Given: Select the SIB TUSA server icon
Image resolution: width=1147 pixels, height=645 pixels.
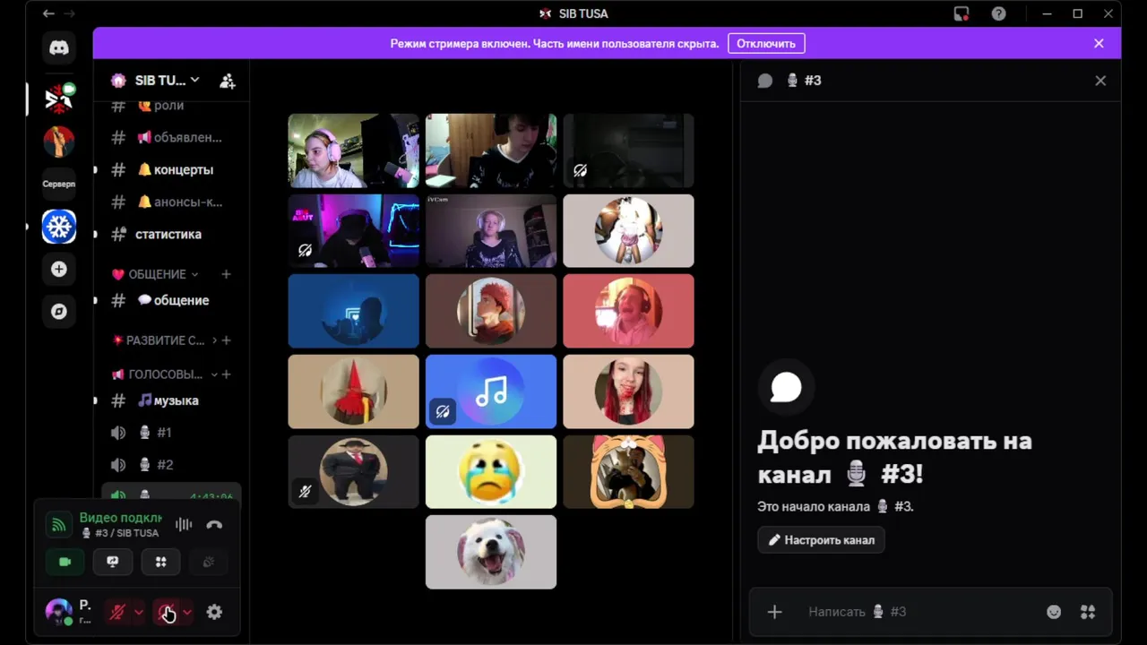Looking at the screenshot, I should (59, 99).
